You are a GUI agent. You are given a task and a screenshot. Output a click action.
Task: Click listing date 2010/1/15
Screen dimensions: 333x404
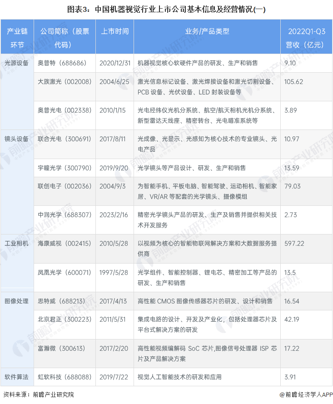click(113, 110)
